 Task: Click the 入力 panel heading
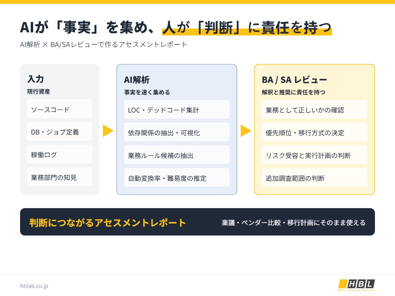point(35,79)
